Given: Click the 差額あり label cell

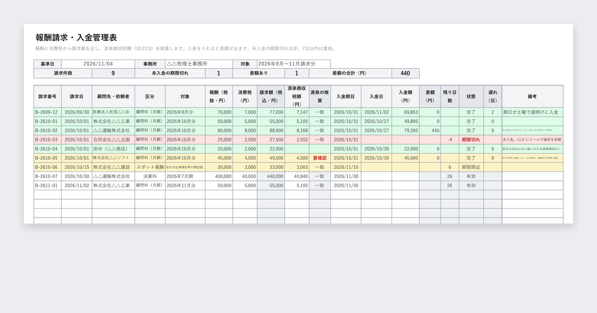Looking at the screenshot, I should coord(259,73).
